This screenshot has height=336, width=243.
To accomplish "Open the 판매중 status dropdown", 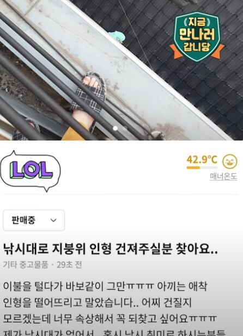I will click(34, 220).
